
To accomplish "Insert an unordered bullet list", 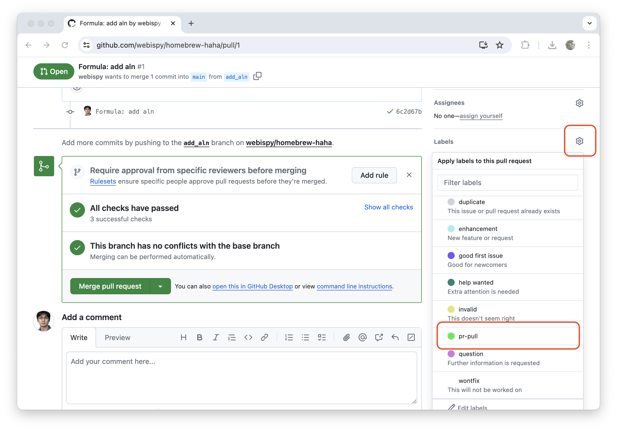I will pyautogui.click(x=305, y=337).
